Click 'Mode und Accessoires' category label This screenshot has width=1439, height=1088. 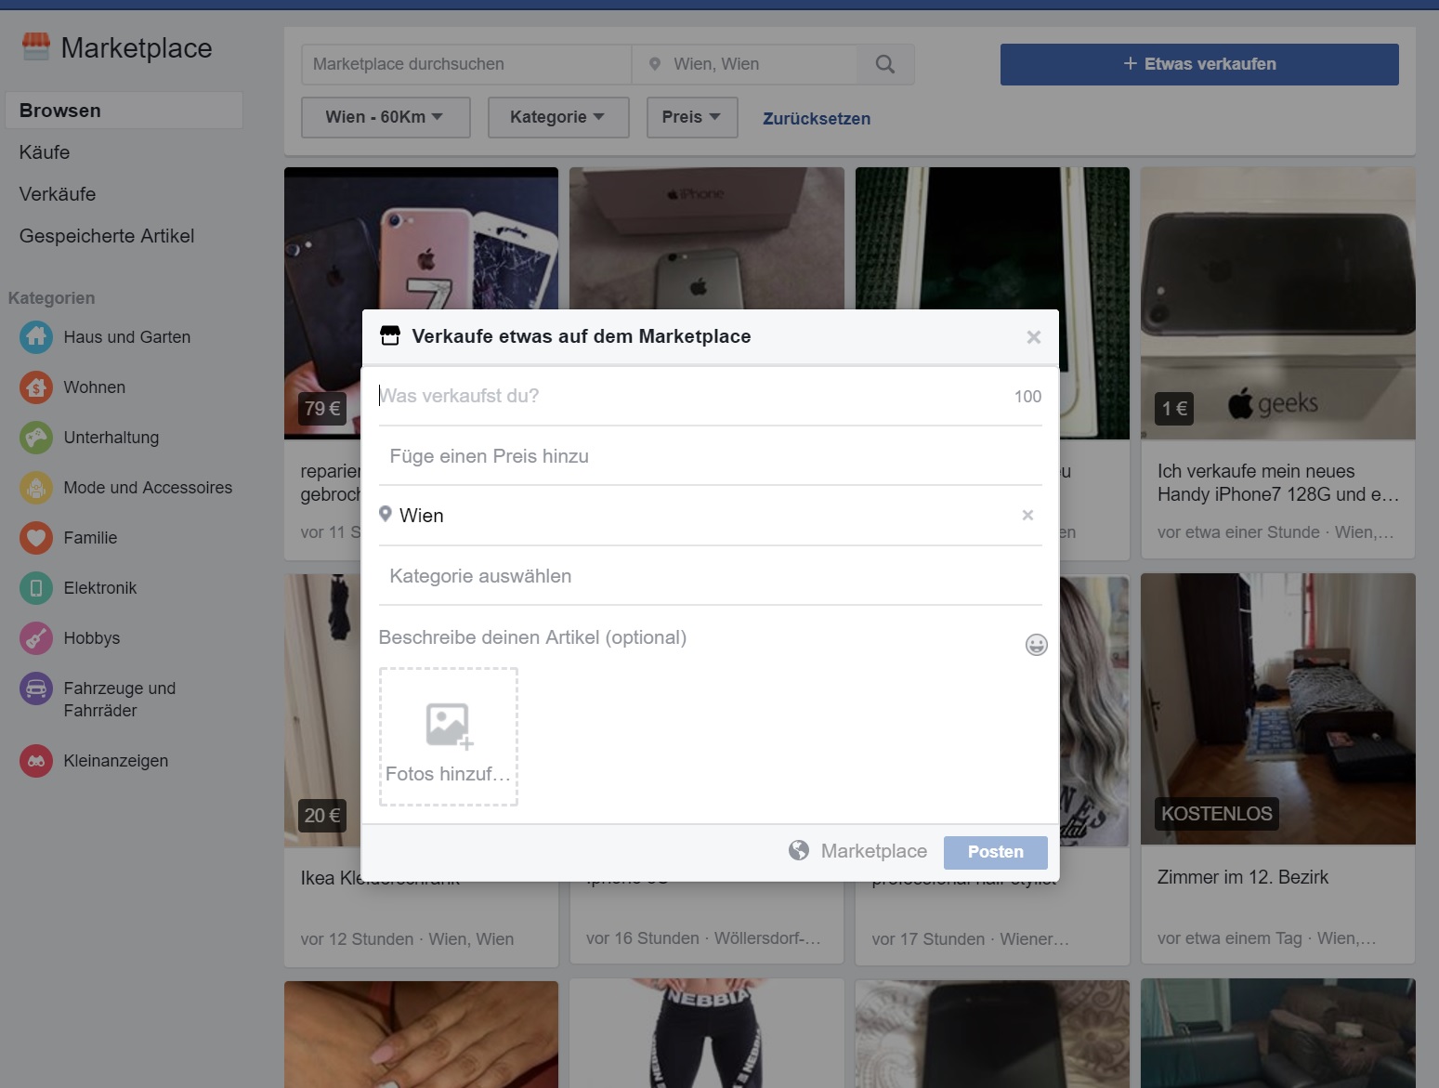click(148, 488)
